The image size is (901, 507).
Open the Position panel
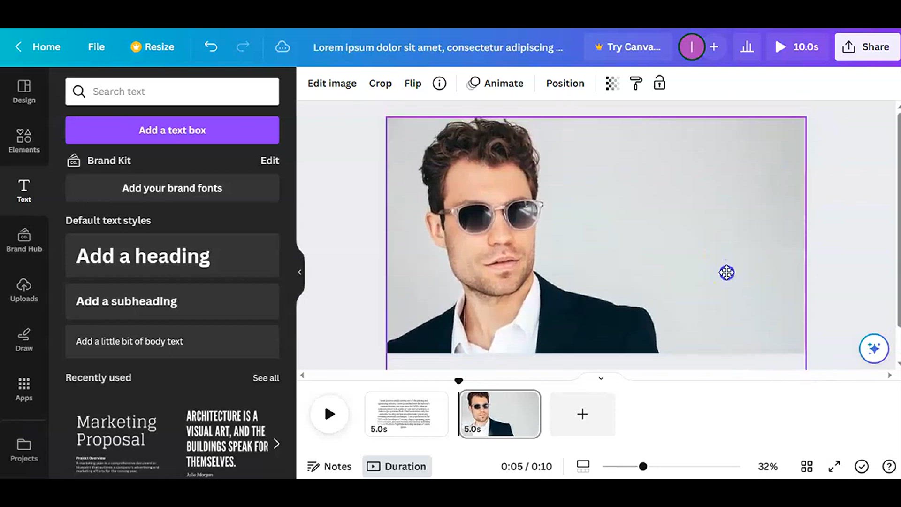point(565,83)
